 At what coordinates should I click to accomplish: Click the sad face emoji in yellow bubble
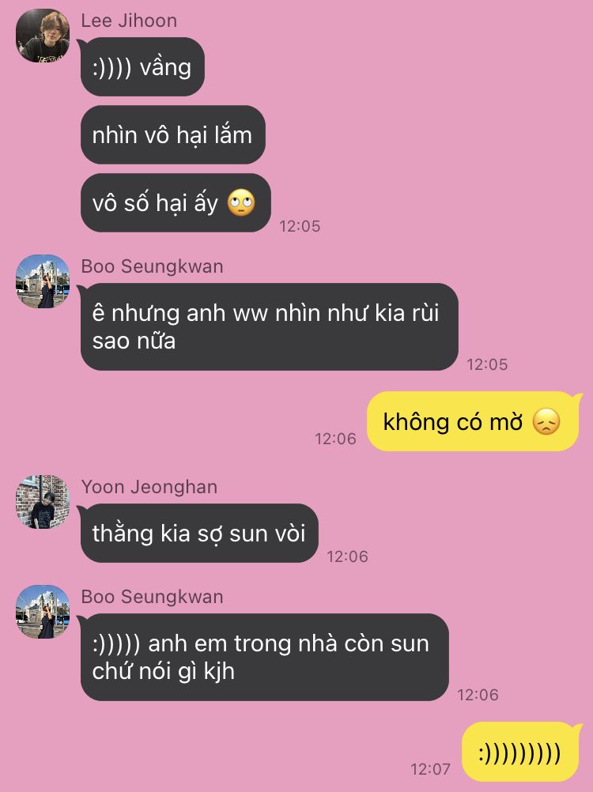click(x=546, y=422)
